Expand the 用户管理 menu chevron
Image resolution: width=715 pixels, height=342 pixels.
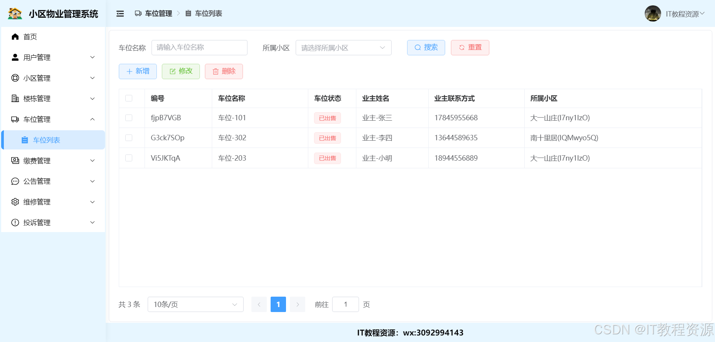(92, 57)
